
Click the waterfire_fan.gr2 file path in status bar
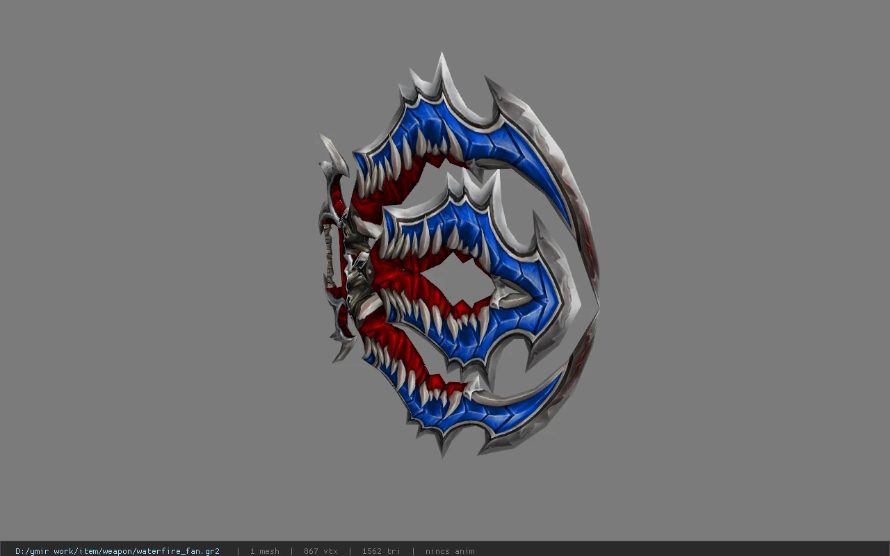tap(118, 551)
